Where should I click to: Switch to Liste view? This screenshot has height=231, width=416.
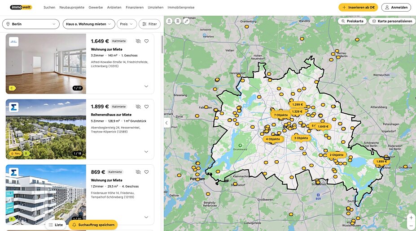click(56, 225)
